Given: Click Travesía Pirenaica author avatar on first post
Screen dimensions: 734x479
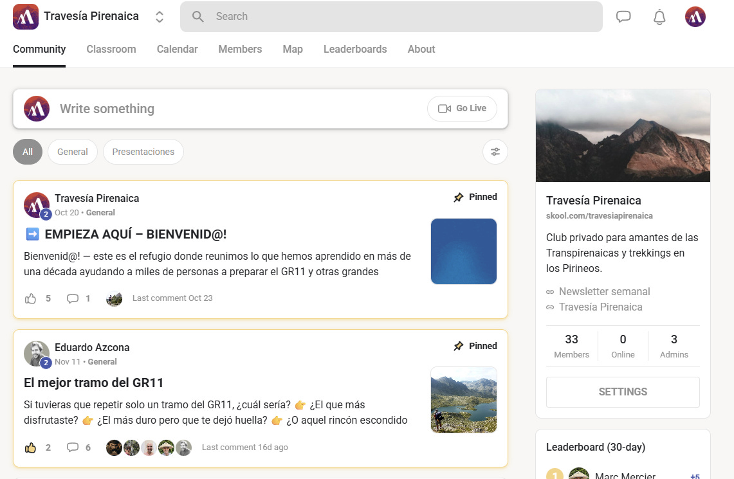Looking at the screenshot, I should pyautogui.click(x=37, y=205).
